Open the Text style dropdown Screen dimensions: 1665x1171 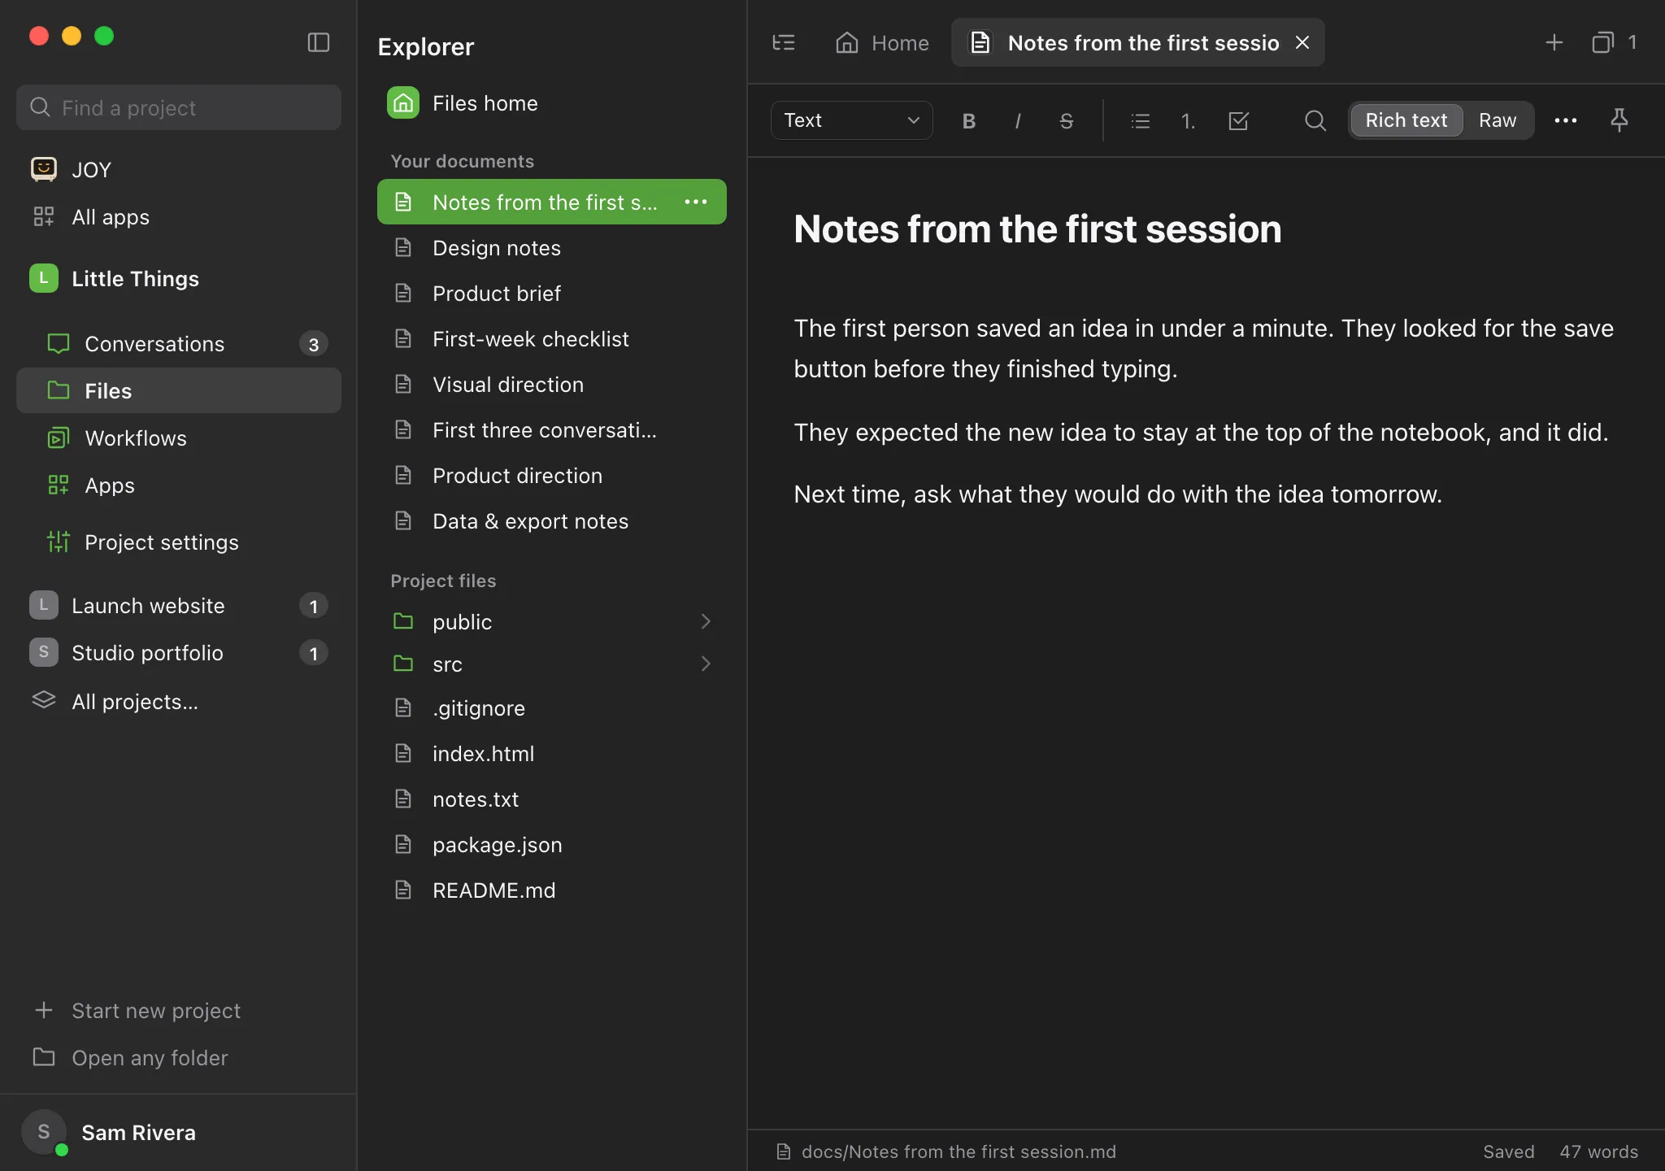pos(851,120)
